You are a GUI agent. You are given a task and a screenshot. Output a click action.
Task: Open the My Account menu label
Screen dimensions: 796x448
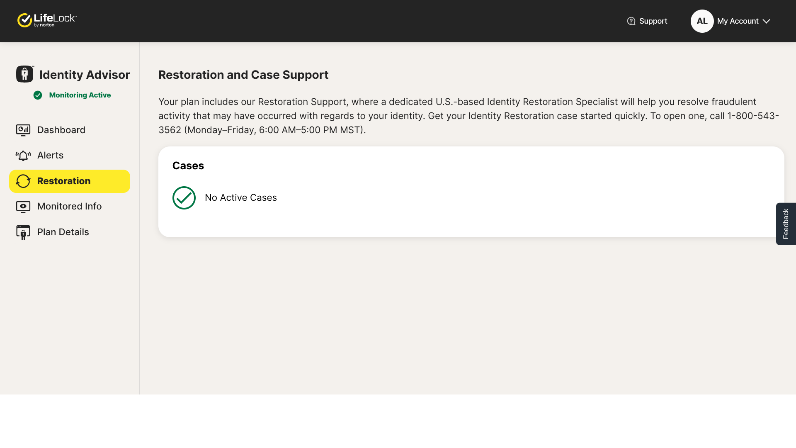[x=738, y=21]
